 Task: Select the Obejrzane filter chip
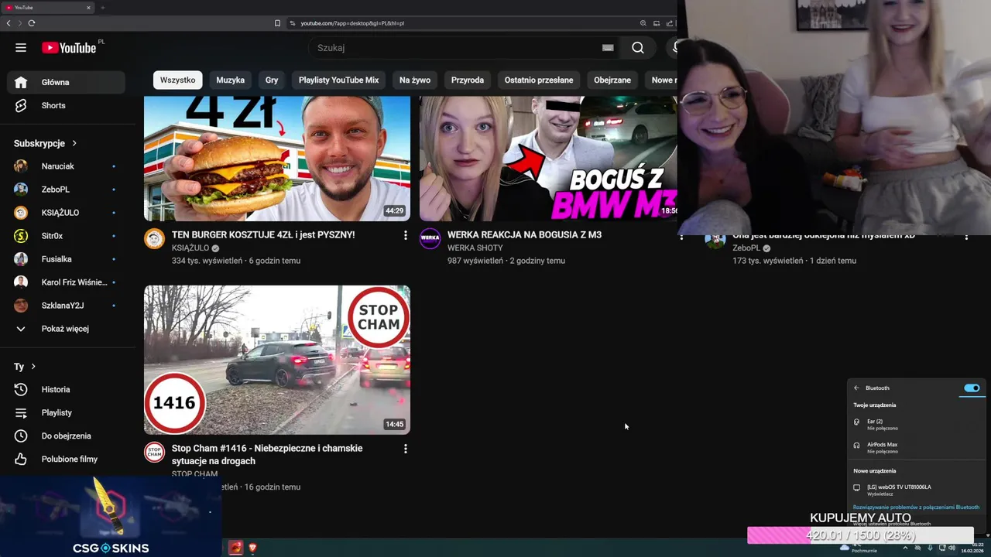(612, 80)
